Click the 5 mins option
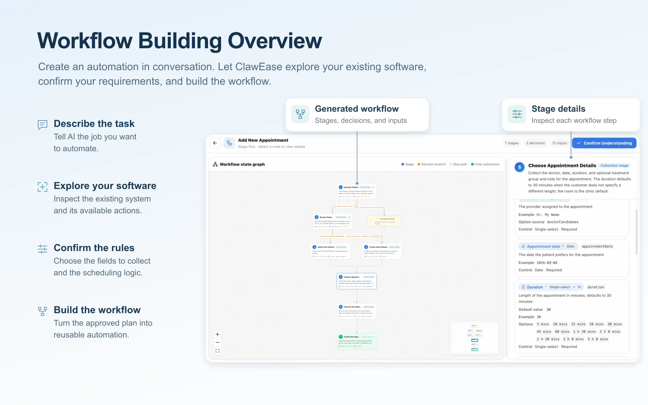The image size is (648, 405). pyautogui.click(x=543, y=324)
